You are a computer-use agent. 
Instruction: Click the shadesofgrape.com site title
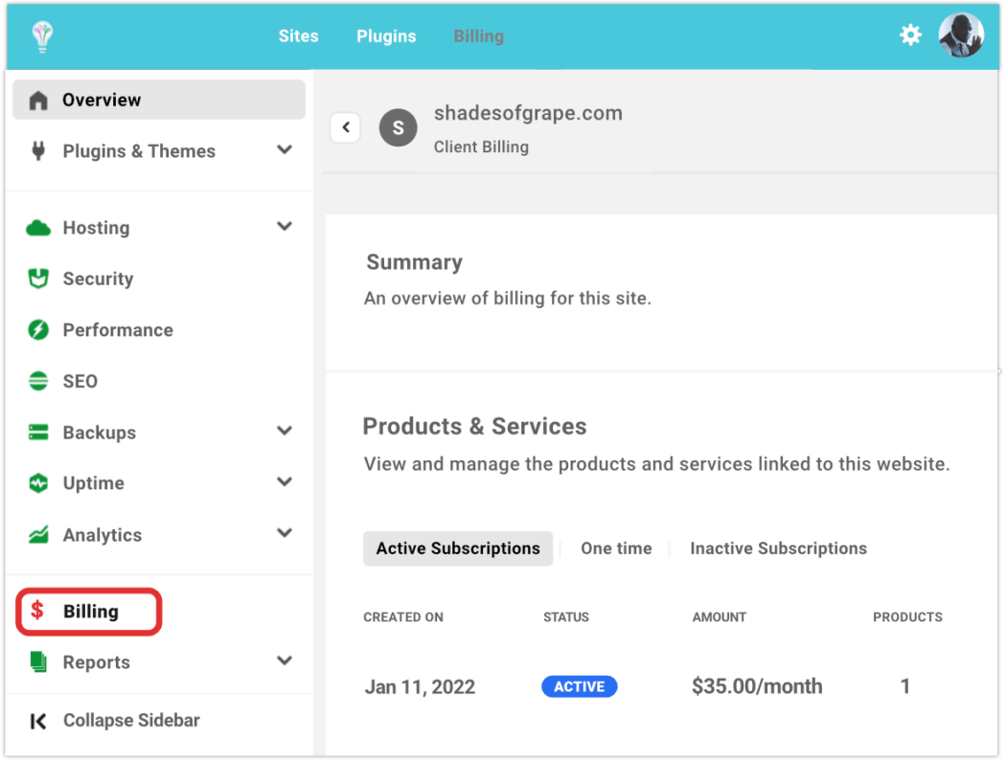528,113
